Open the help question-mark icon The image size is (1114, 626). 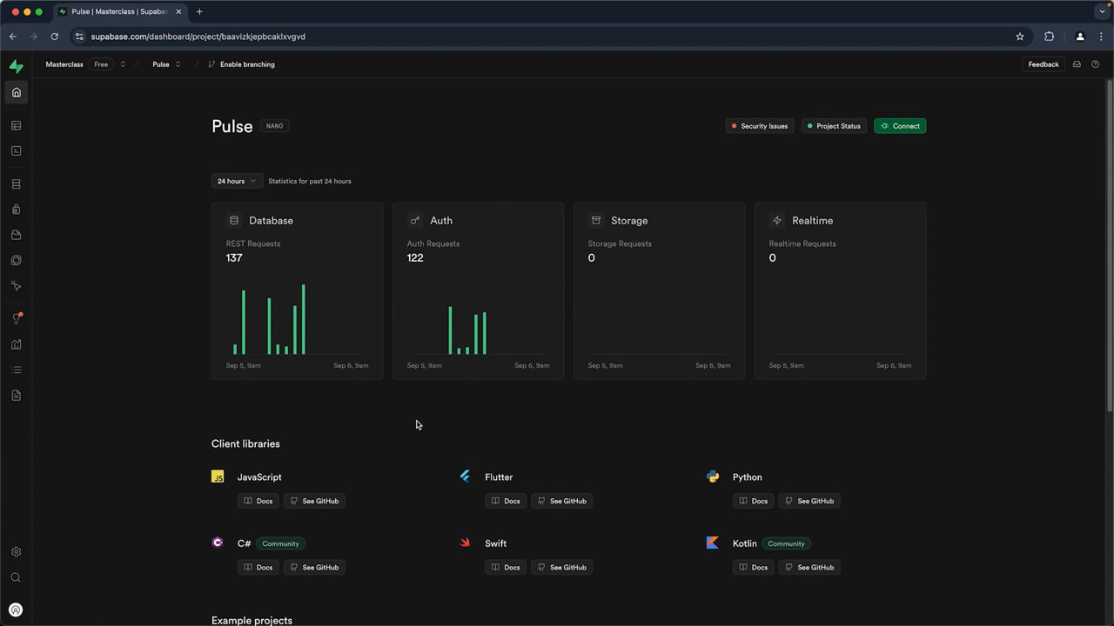[1096, 64]
